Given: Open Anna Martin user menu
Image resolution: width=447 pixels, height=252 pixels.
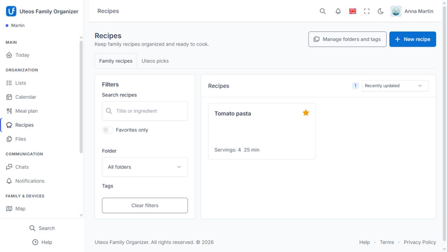Looking at the screenshot, I should 412,11.
